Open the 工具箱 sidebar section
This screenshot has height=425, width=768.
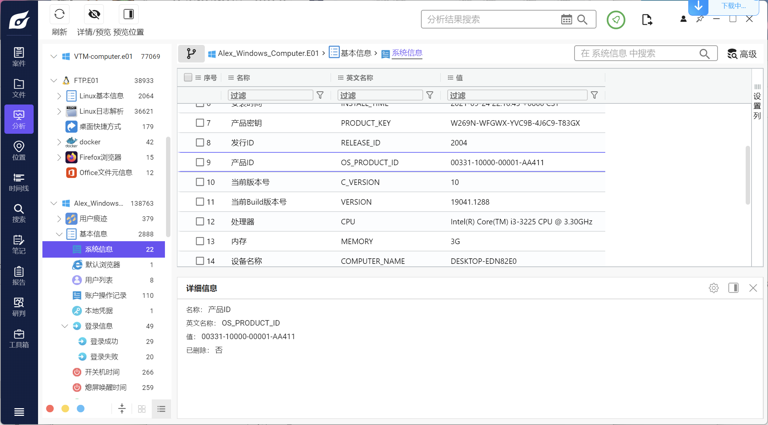click(x=19, y=338)
